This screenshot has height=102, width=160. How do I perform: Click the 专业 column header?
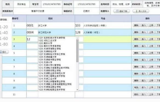(x=103, y=19)
